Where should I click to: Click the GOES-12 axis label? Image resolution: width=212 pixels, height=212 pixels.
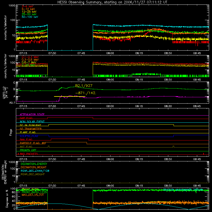pos(5,92)
